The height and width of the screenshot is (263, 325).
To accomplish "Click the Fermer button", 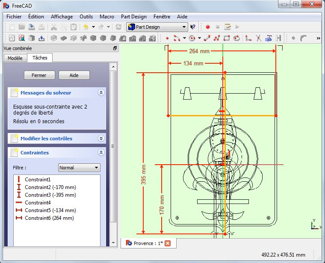I will [39, 75].
